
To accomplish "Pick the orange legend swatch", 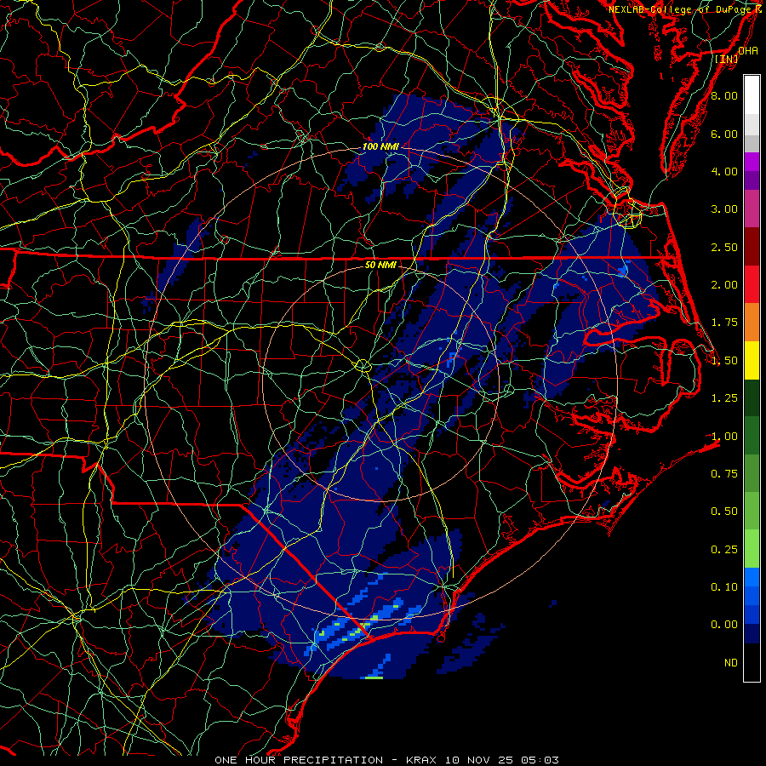I will tap(752, 323).
